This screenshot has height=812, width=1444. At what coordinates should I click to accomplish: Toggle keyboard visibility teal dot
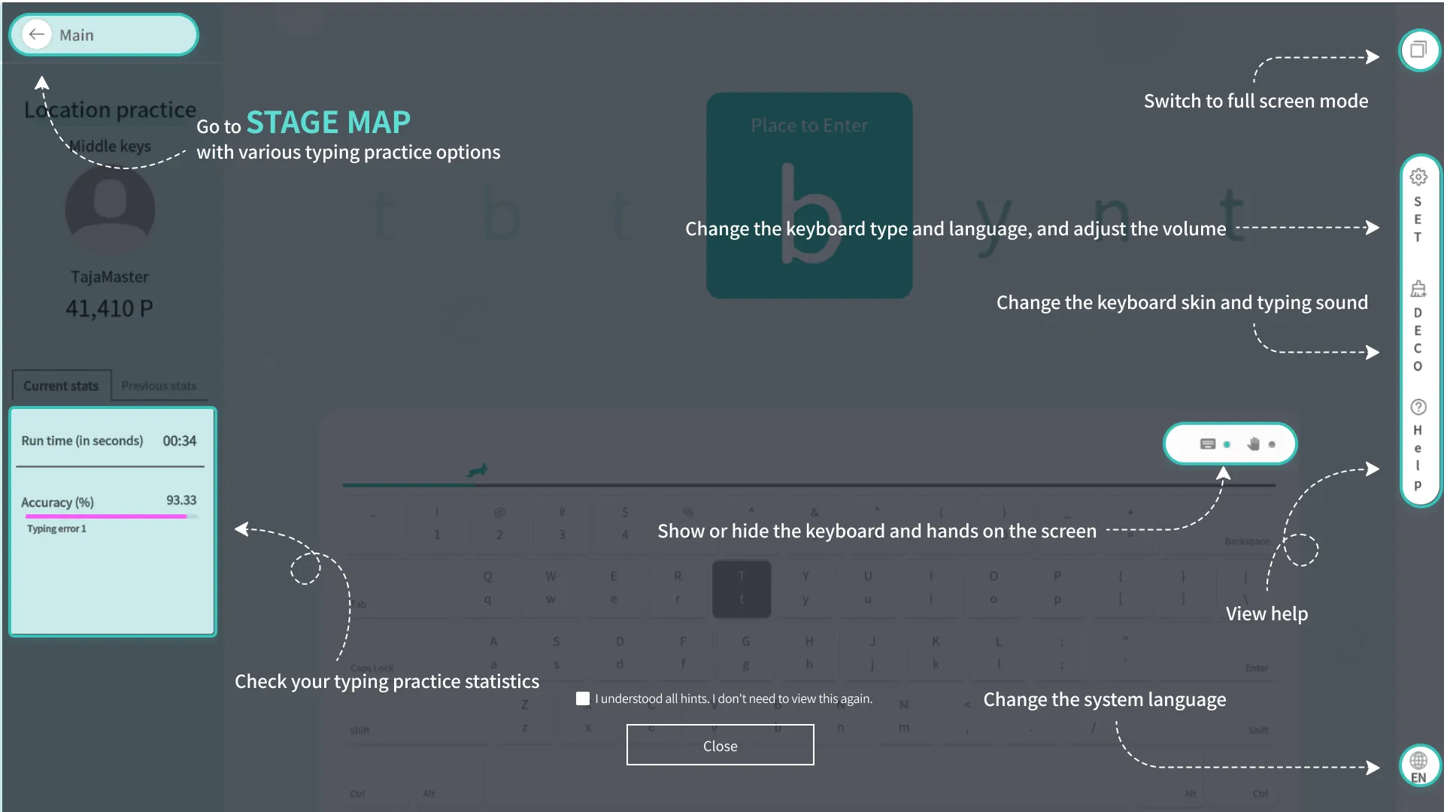tap(1227, 444)
